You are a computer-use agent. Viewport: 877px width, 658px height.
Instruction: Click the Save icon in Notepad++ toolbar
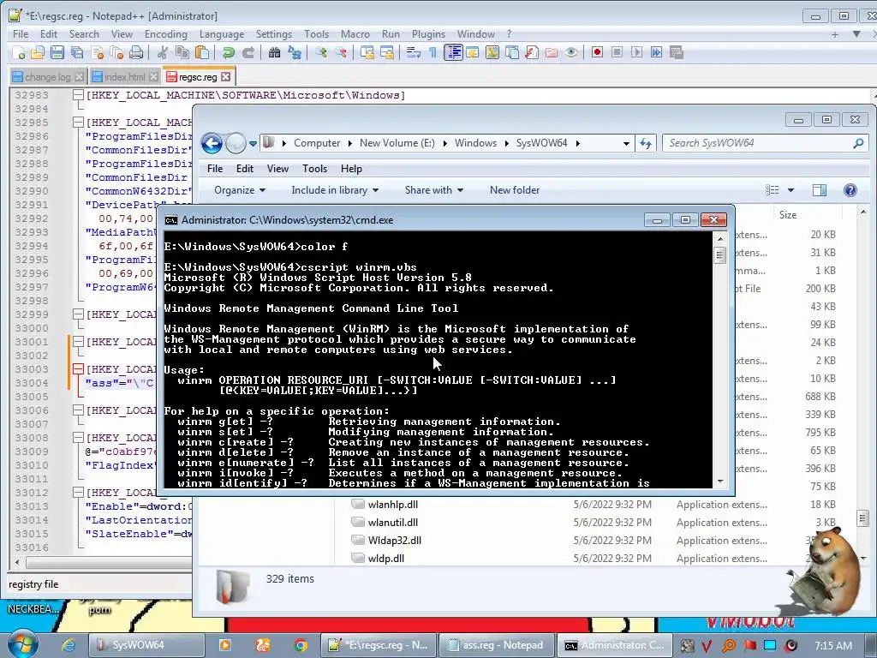[57, 52]
